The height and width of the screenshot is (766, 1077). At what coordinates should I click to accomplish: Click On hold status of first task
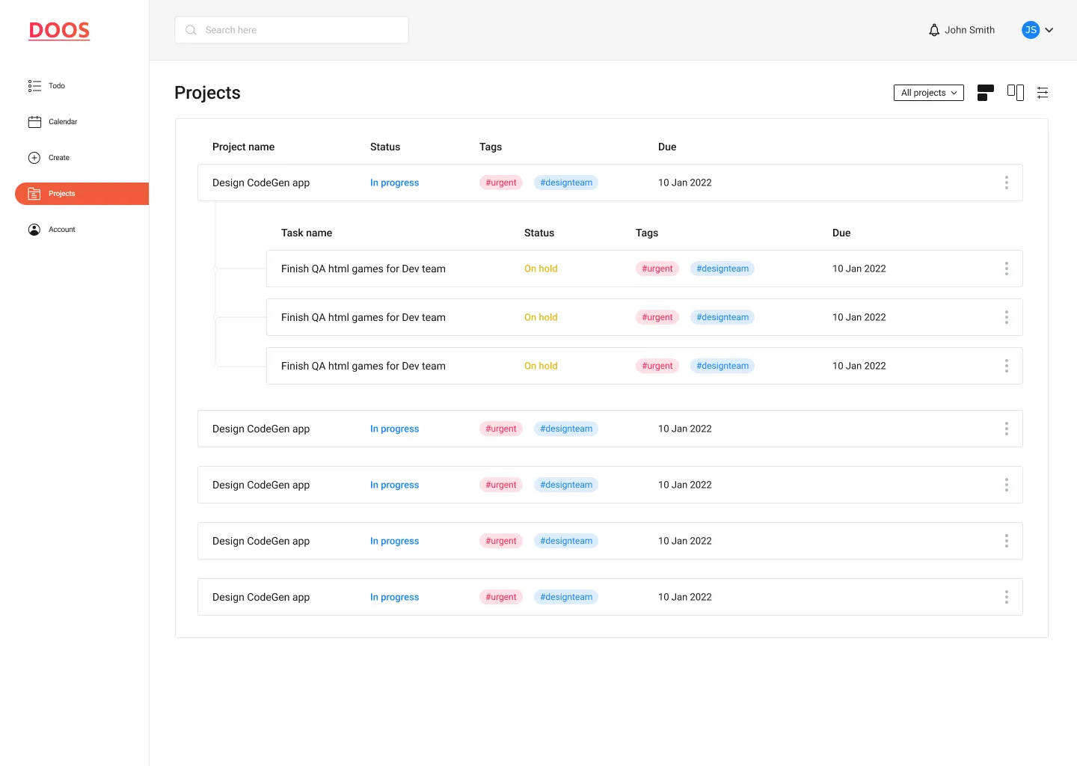pyautogui.click(x=541, y=269)
